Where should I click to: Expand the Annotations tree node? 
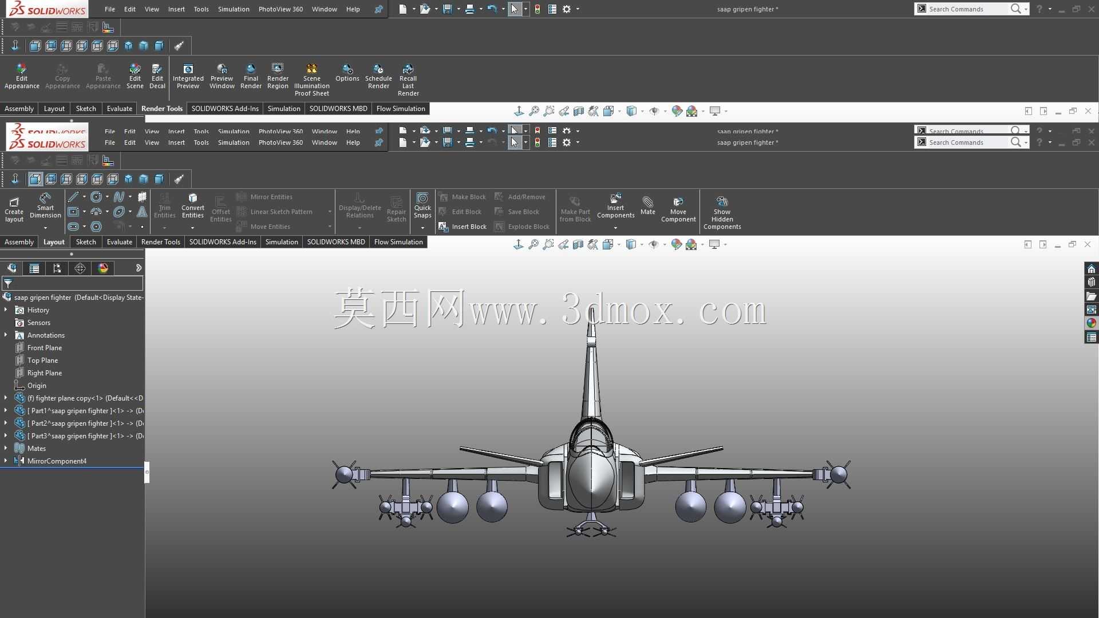click(x=6, y=335)
